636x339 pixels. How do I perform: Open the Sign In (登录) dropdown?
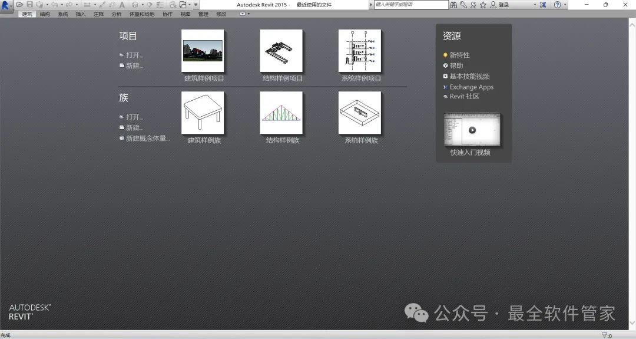(x=535, y=5)
